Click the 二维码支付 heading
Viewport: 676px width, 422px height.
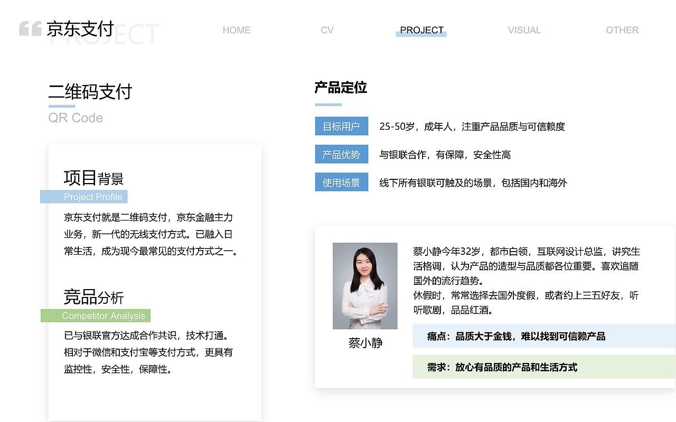click(90, 92)
